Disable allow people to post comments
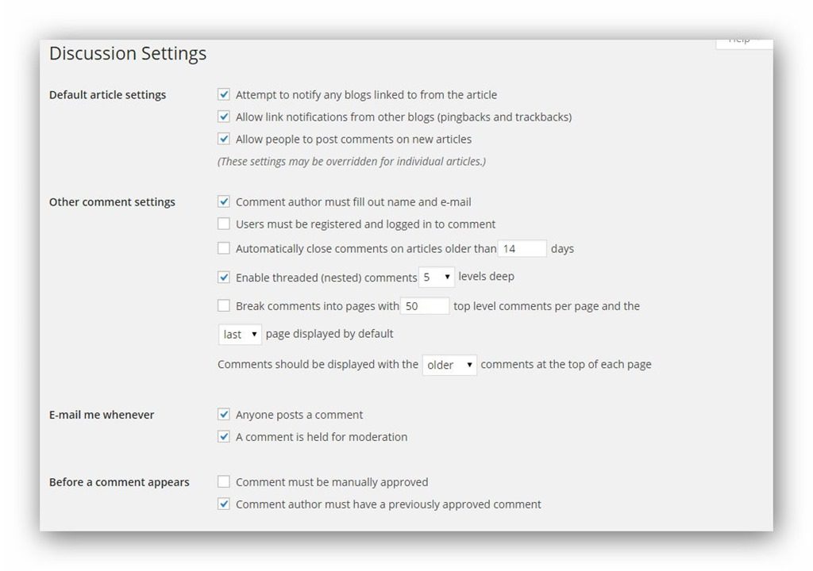Screen dimensions: 813x571 click(224, 139)
